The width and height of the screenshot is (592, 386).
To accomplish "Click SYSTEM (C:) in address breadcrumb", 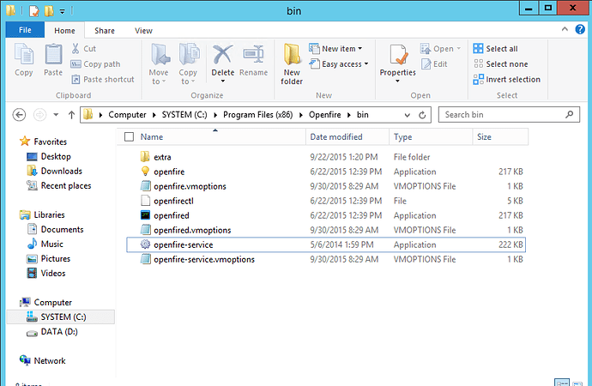I will [x=184, y=115].
